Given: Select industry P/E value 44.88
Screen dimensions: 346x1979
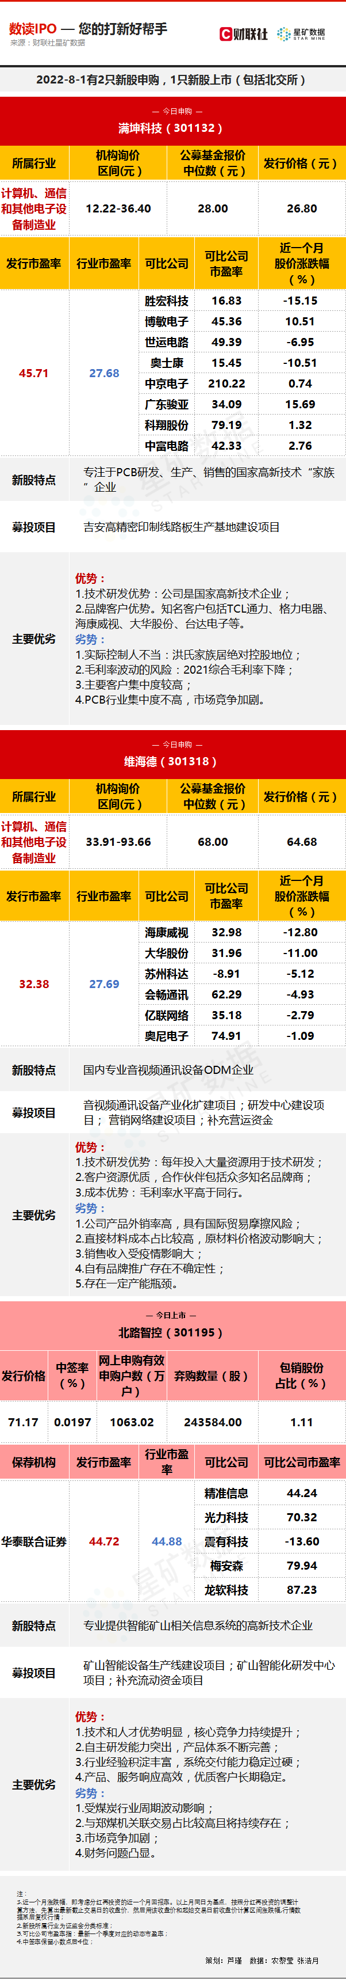Looking at the screenshot, I should 167,1541.
